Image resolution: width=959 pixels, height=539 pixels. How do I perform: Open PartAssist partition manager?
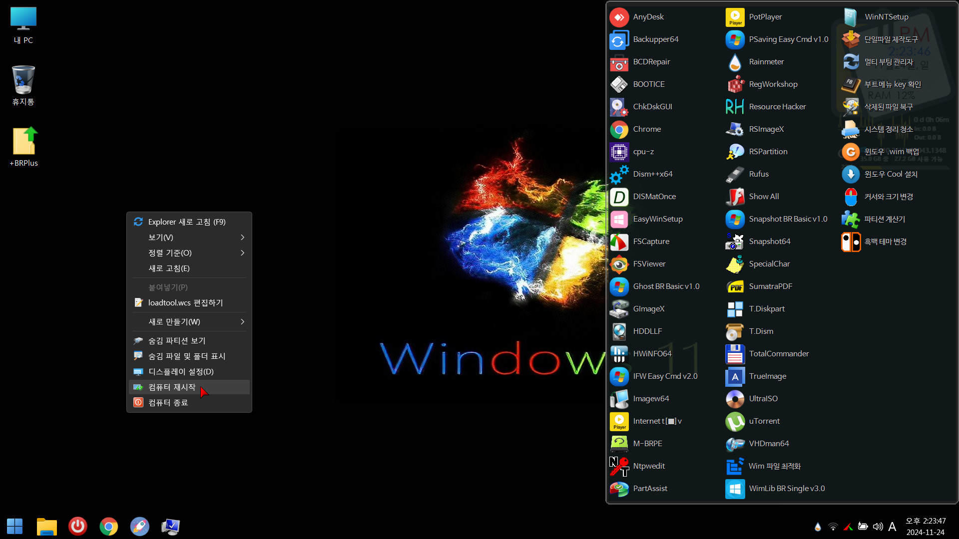[x=638, y=489]
